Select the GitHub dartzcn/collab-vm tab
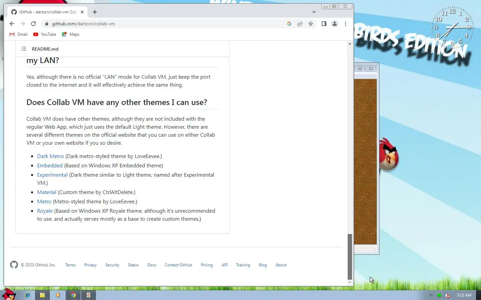 click(x=47, y=12)
